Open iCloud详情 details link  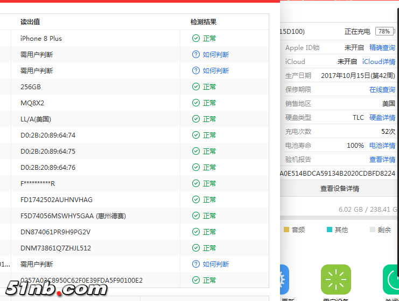coord(379,62)
